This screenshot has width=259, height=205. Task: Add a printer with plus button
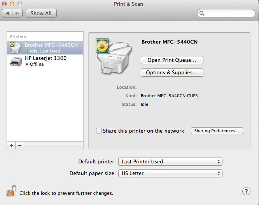[x=11, y=145]
